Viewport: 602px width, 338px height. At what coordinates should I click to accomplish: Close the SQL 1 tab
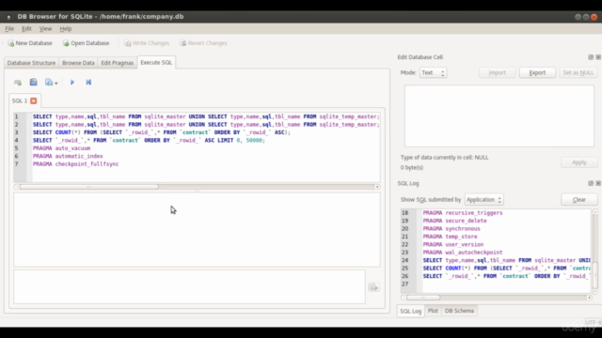click(x=34, y=100)
